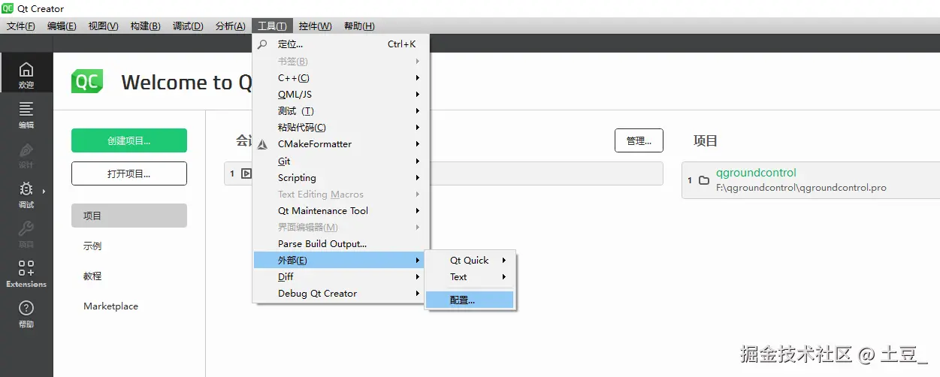Open the 分析(A) menu

click(230, 26)
